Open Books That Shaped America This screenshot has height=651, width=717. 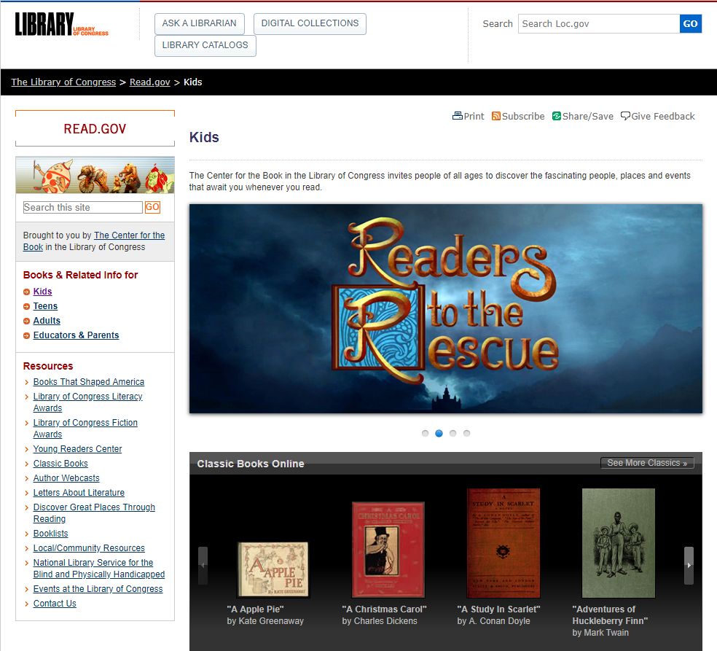(x=89, y=382)
